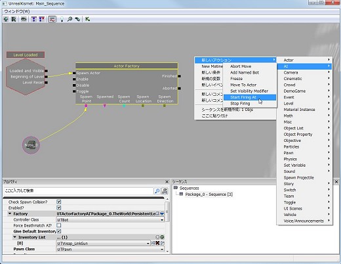Expand the Cinematic action category

[304, 79]
